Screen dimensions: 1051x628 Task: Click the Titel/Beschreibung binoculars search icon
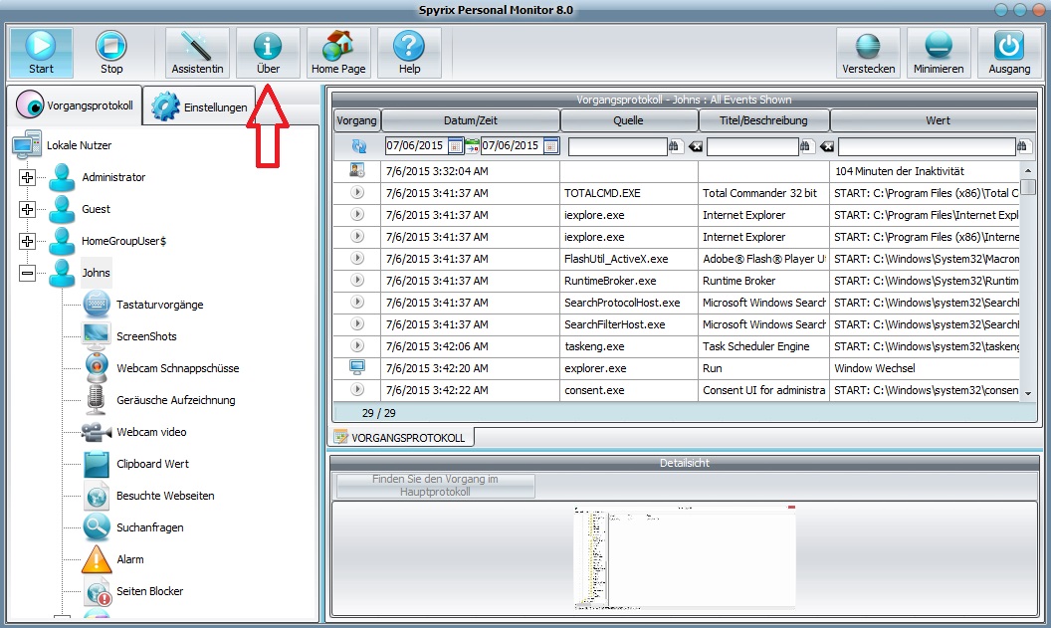(806, 145)
